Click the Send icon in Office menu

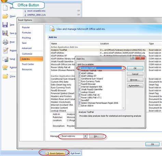point(5,59)
